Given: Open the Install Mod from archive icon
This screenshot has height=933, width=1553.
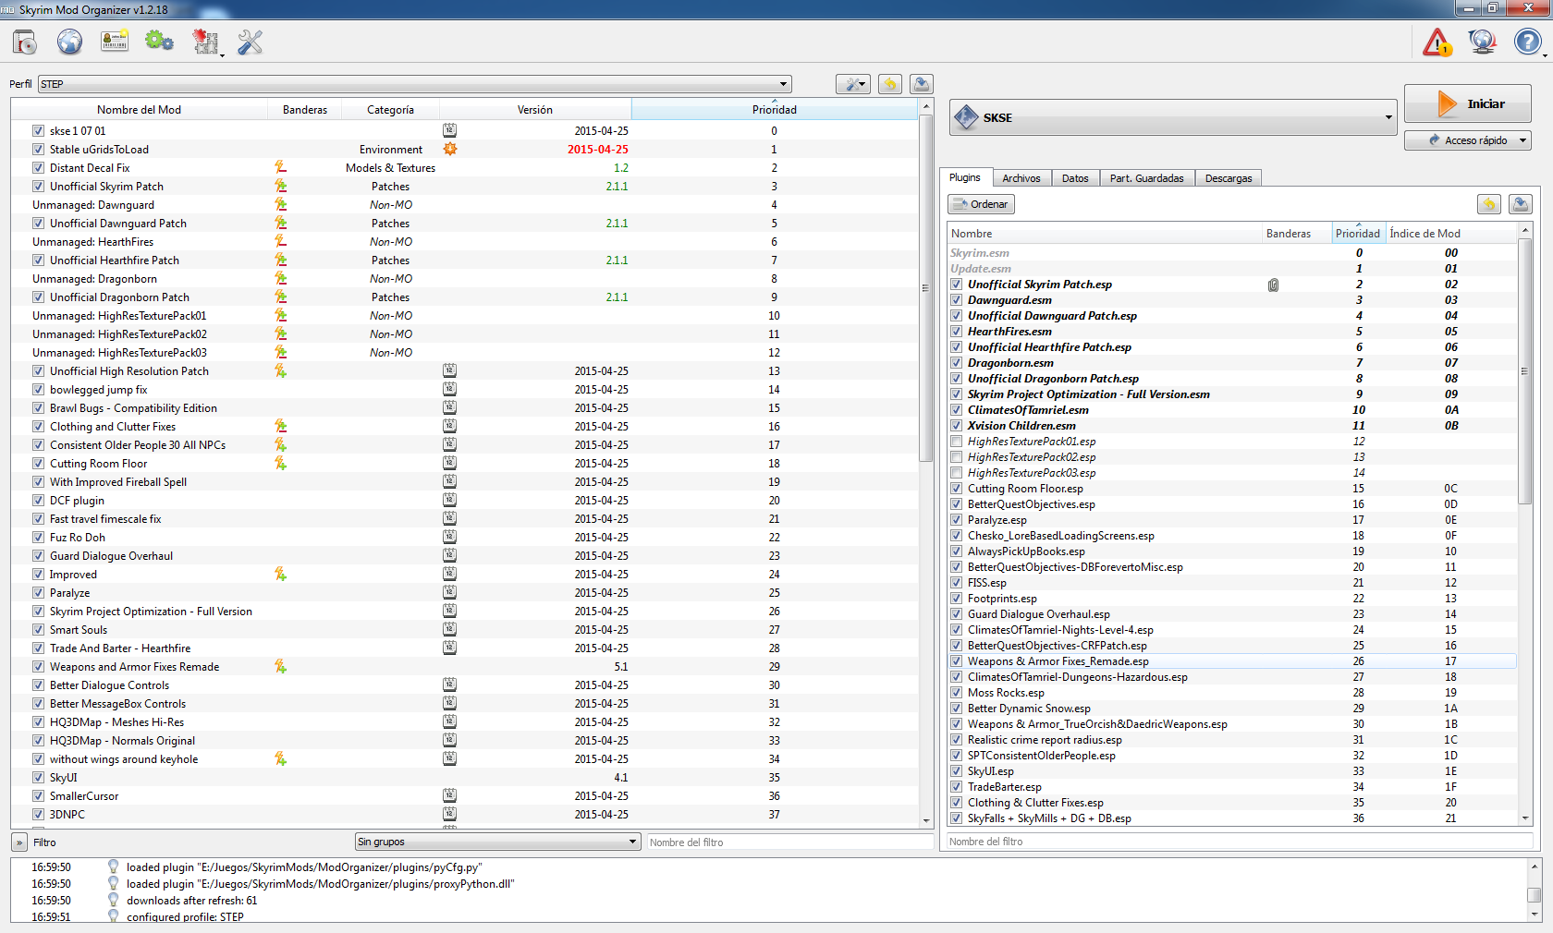Looking at the screenshot, I should click(x=25, y=42).
